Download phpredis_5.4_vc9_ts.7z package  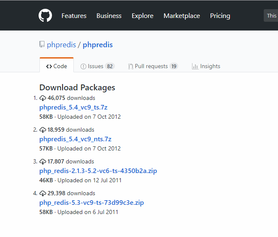pyautogui.click(x=73, y=107)
